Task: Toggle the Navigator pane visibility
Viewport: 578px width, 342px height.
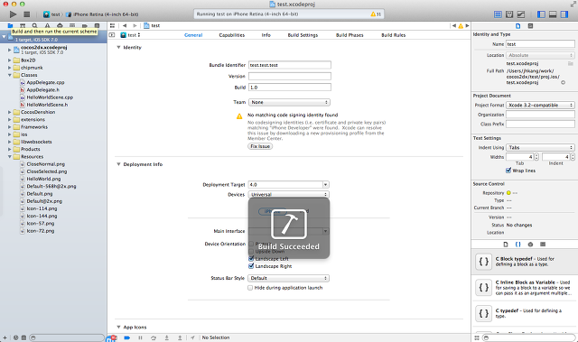Action: click(541, 14)
